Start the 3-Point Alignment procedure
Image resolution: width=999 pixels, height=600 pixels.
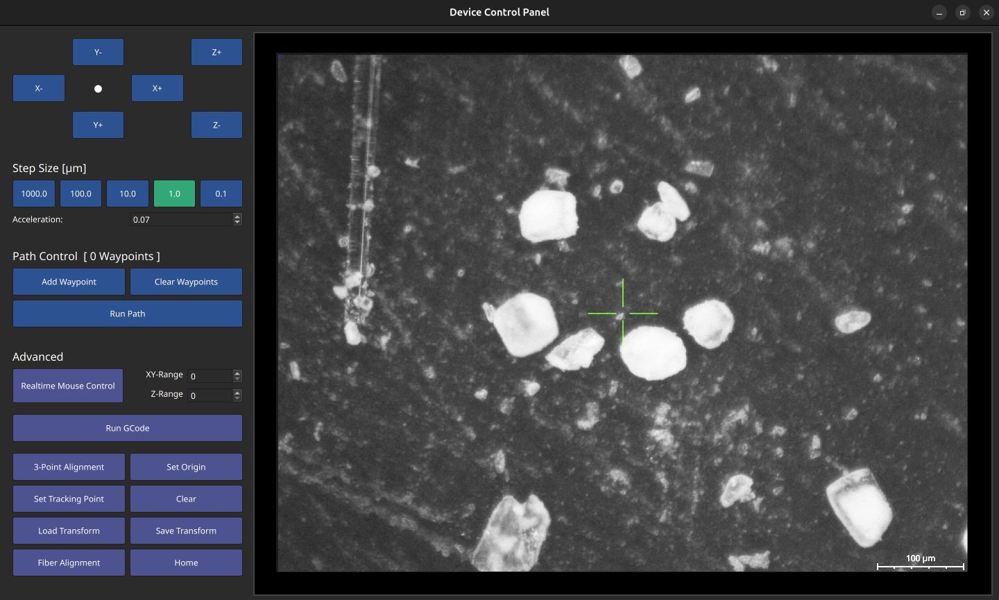pos(69,467)
